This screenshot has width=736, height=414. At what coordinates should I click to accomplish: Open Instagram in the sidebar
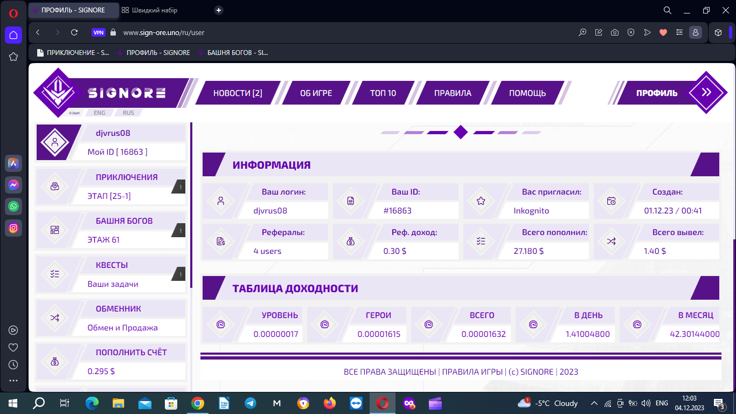13,228
